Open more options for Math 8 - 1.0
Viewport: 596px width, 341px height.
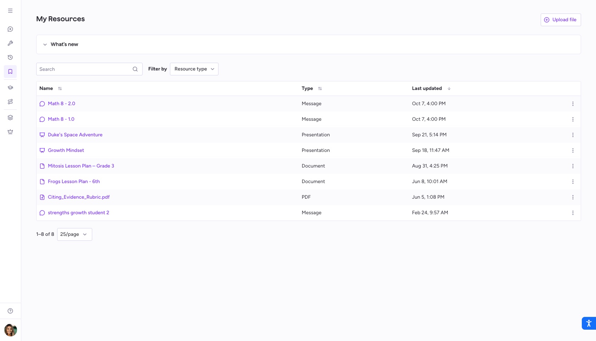(x=573, y=119)
